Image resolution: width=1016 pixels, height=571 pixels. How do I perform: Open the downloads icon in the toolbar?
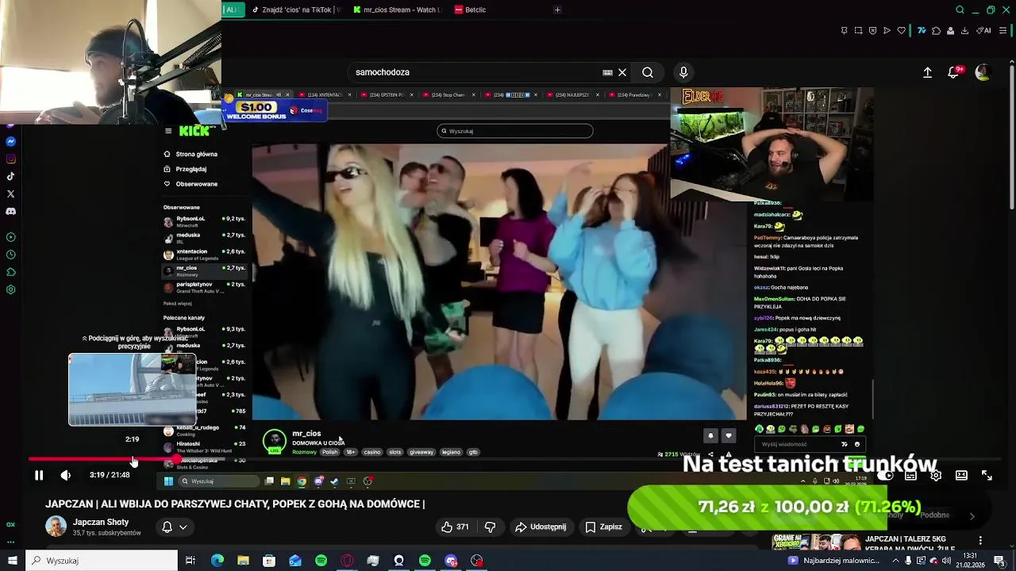tap(964, 31)
